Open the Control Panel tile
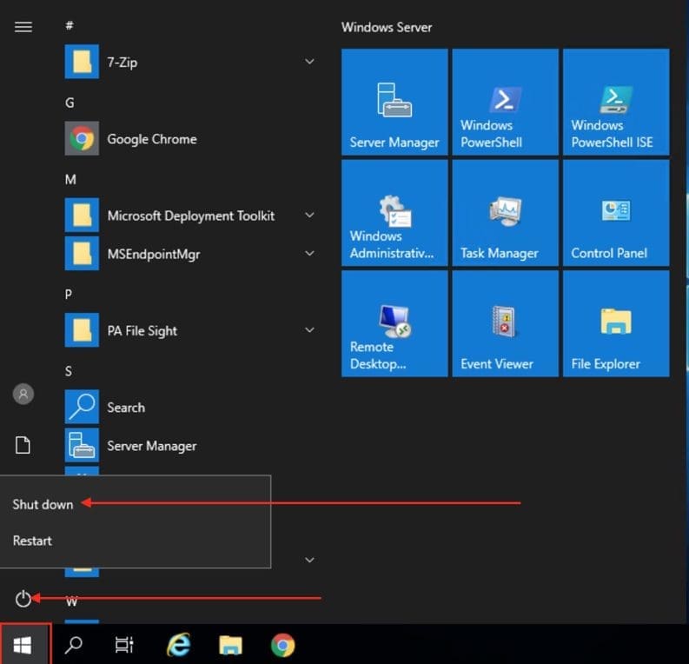Image resolution: width=689 pixels, height=664 pixels. (x=615, y=213)
